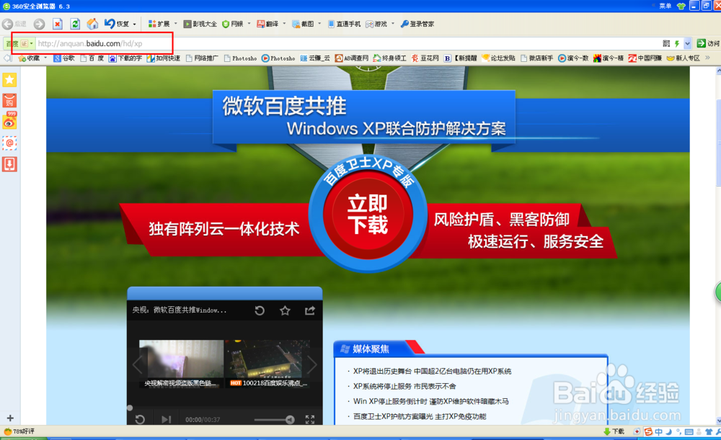Open the red shopping sidebar icon
Image resolution: width=721 pixels, height=440 pixels.
point(9,101)
